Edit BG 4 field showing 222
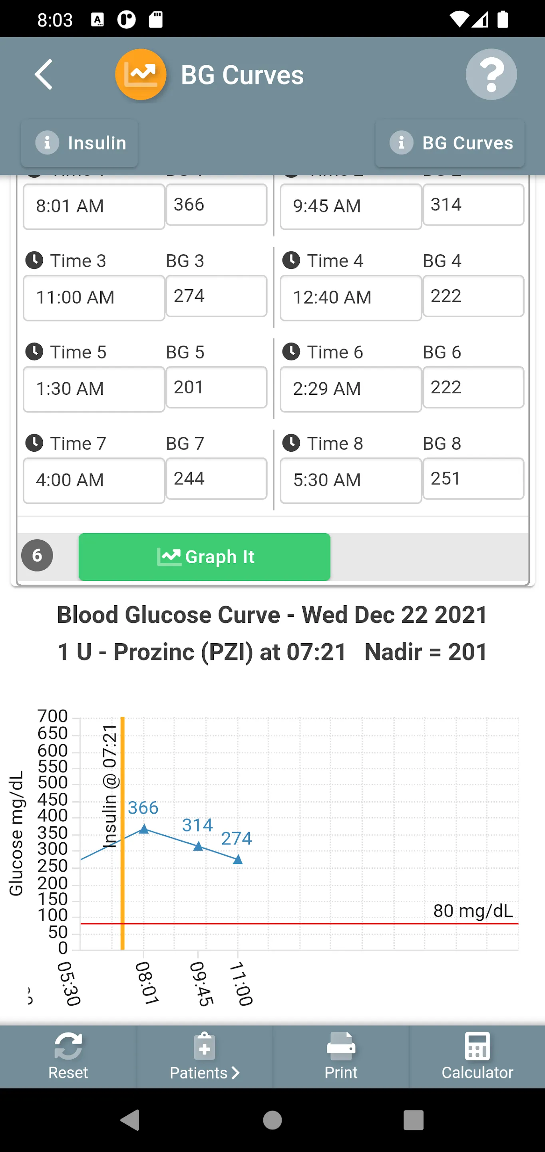This screenshot has height=1152, width=545. [473, 296]
